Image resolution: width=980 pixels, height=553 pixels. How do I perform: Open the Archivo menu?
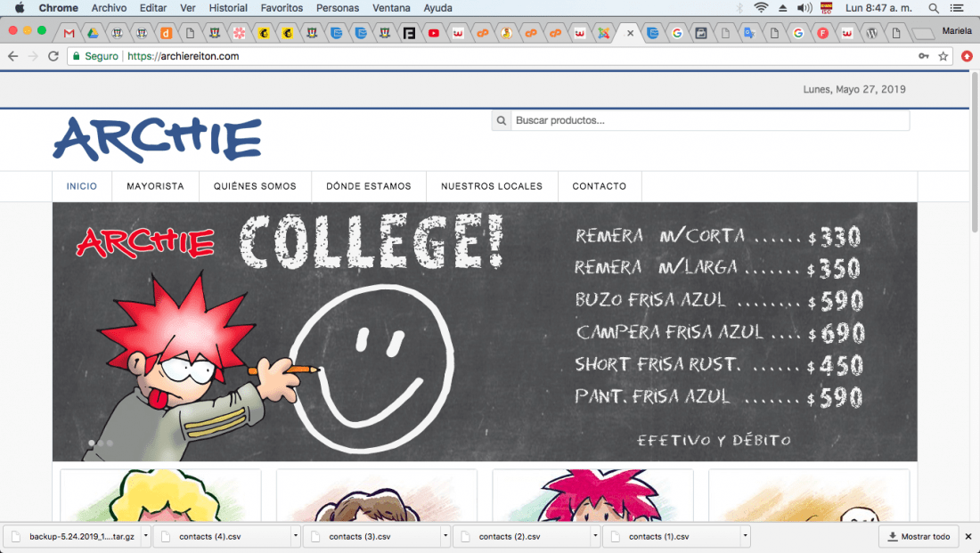(x=109, y=8)
